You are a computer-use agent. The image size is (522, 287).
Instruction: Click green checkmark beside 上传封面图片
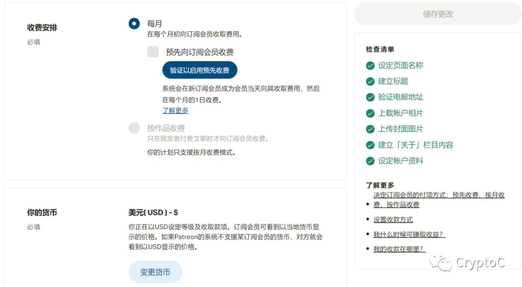[370, 129]
